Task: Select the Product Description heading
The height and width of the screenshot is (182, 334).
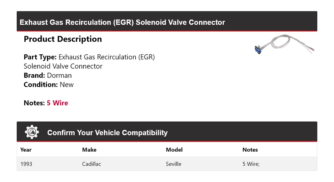Action: pyautogui.click(x=63, y=39)
